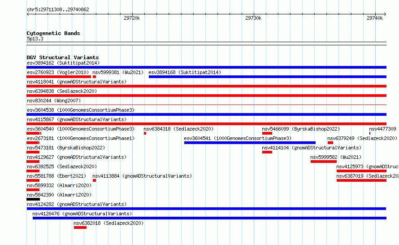Select esv3604541 (1000GenomesConsortiumPhase3) label
The image size is (399, 245).
238,138
